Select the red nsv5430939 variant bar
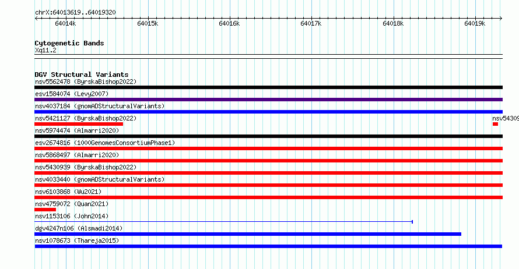Viewport: 519px width, 269px height. [x=268, y=173]
